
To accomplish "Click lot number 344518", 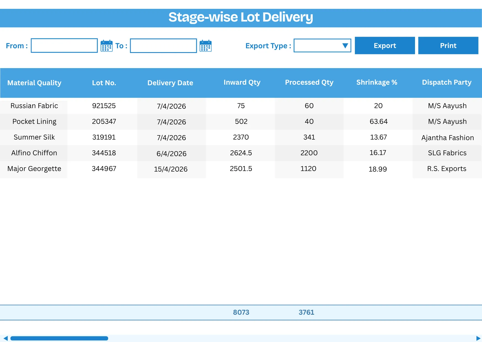I will point(104,153).
